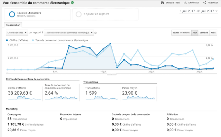Click the Tous les utilisateurs segment circle icon
This screenshot has width=221, height=137.
point(12,14)
